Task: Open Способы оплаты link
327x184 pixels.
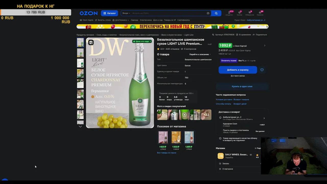Action: pos(224,104)
